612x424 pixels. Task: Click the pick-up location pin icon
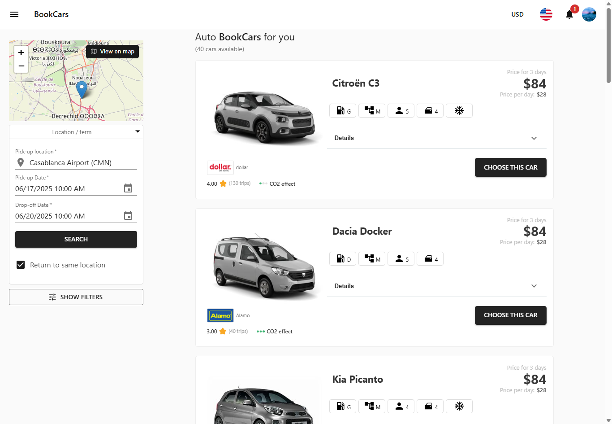point(21,162)
